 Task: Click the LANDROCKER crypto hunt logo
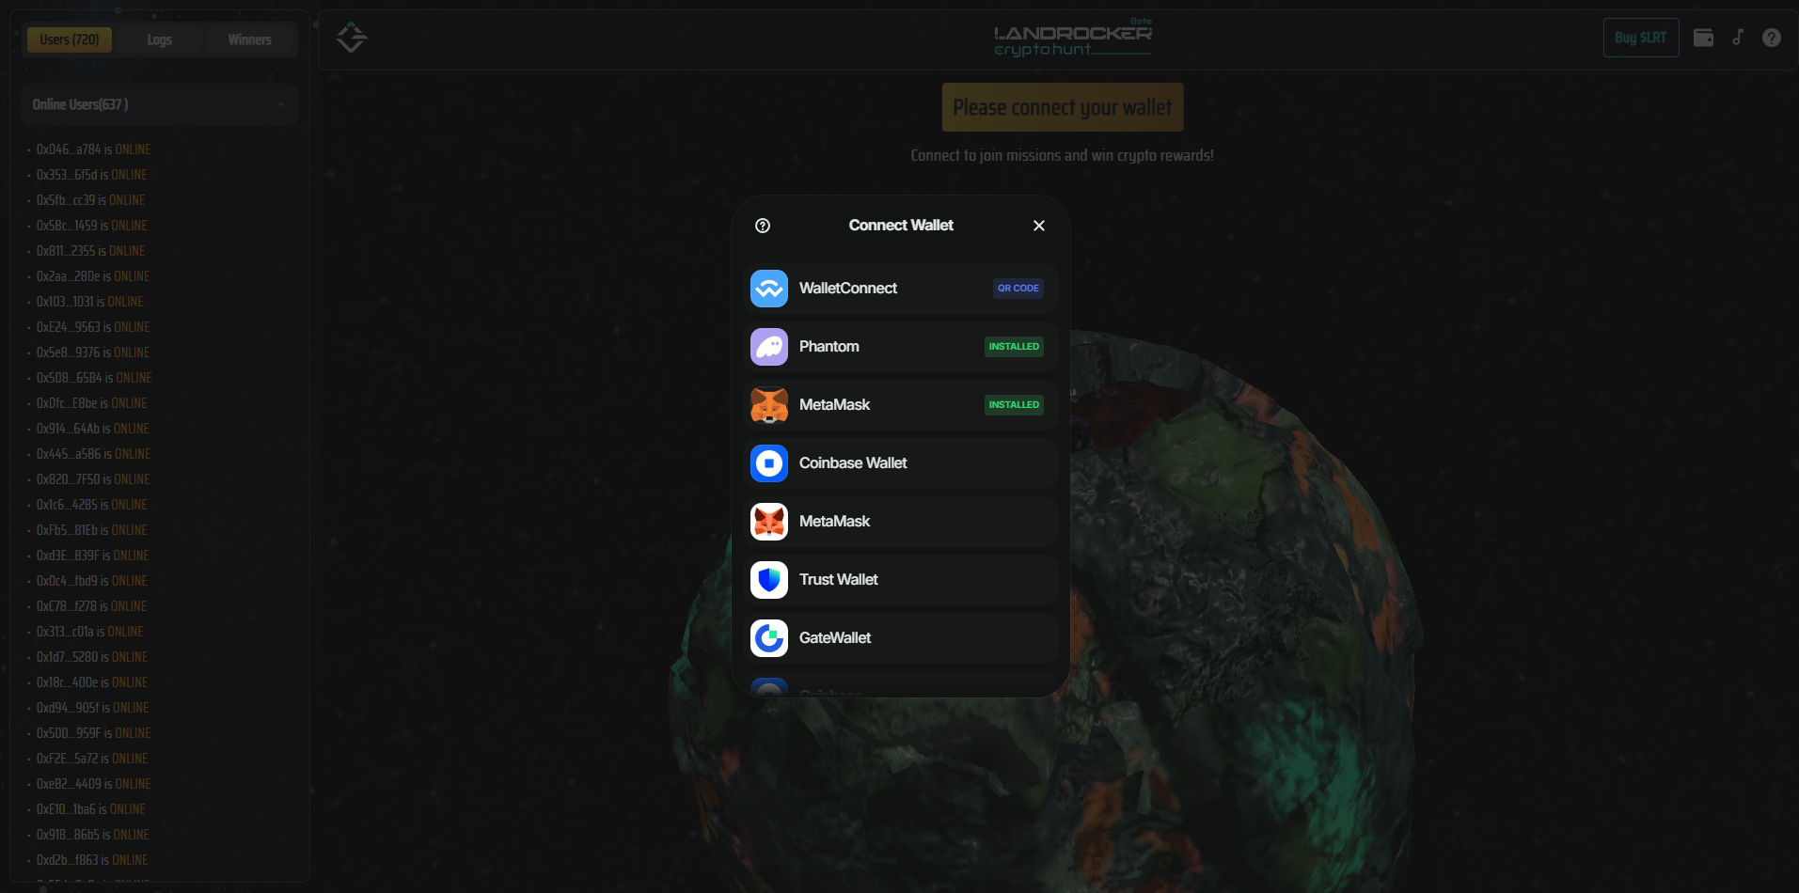tap(1073, 39)
